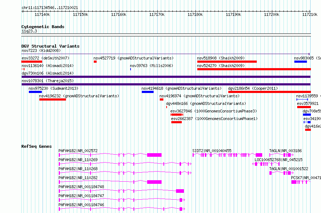321x213 pixels.
Task: Open the PAFAH1B2|NM_002572 transcript label
Action: point(78,151)
